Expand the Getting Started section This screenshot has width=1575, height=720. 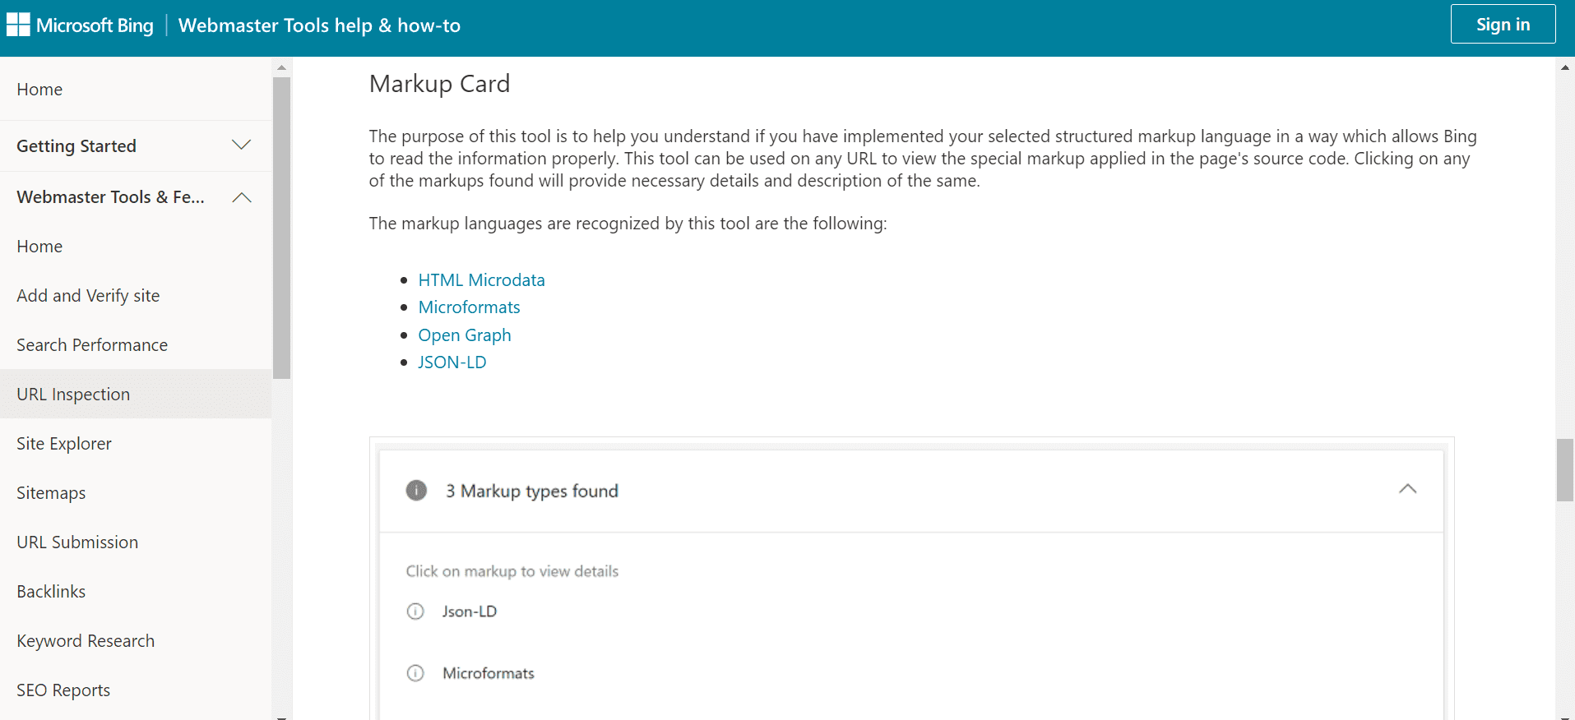click(x=241, y=145)
